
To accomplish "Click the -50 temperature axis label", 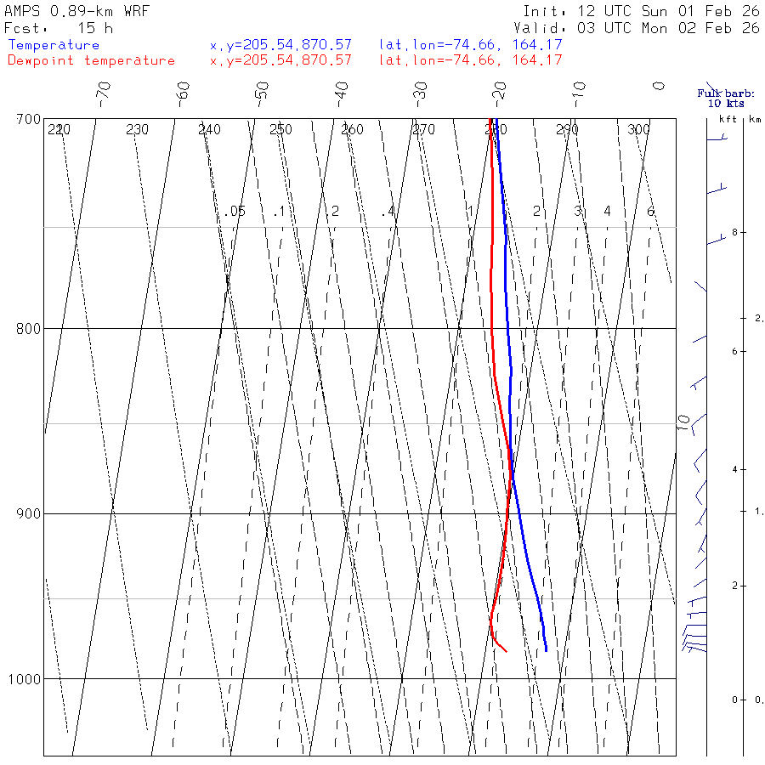I will (x=262, y=94).
